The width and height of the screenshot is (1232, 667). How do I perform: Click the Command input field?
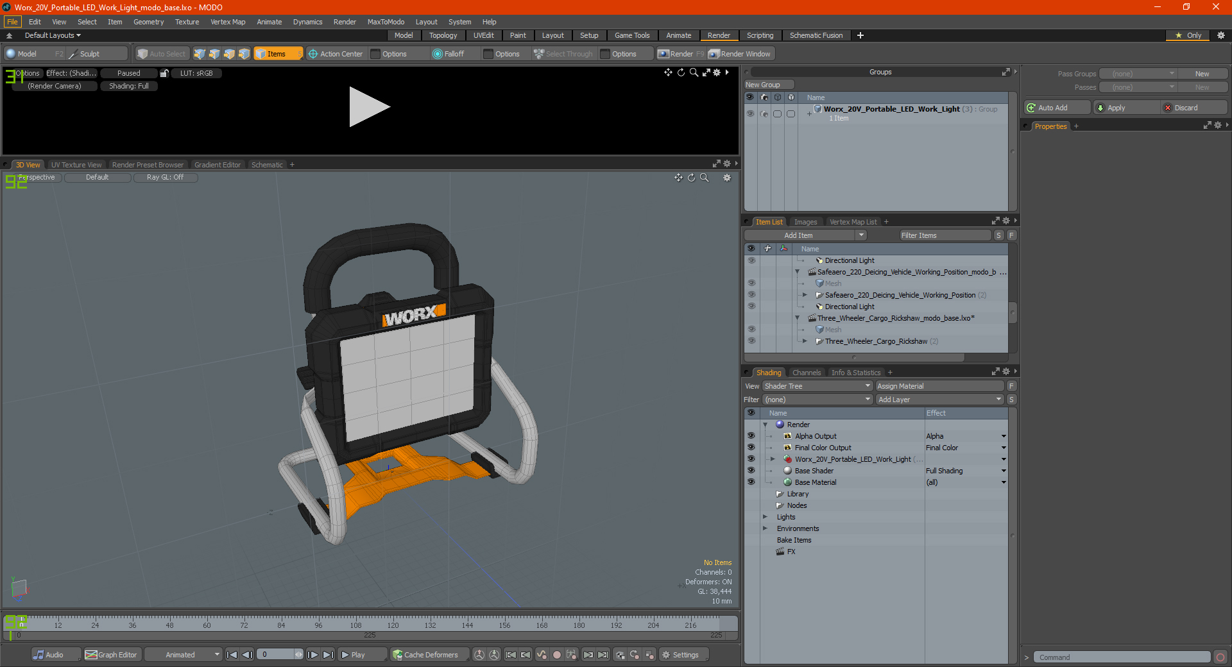(x=1122, y=657)
